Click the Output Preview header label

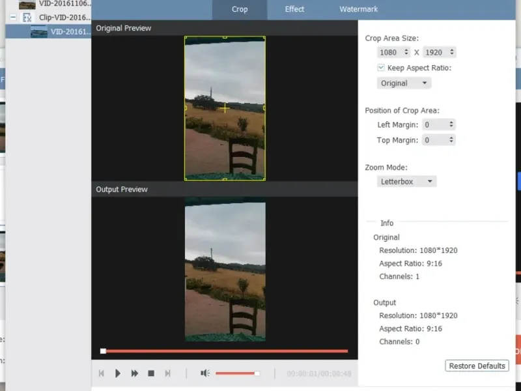[122, 190]
